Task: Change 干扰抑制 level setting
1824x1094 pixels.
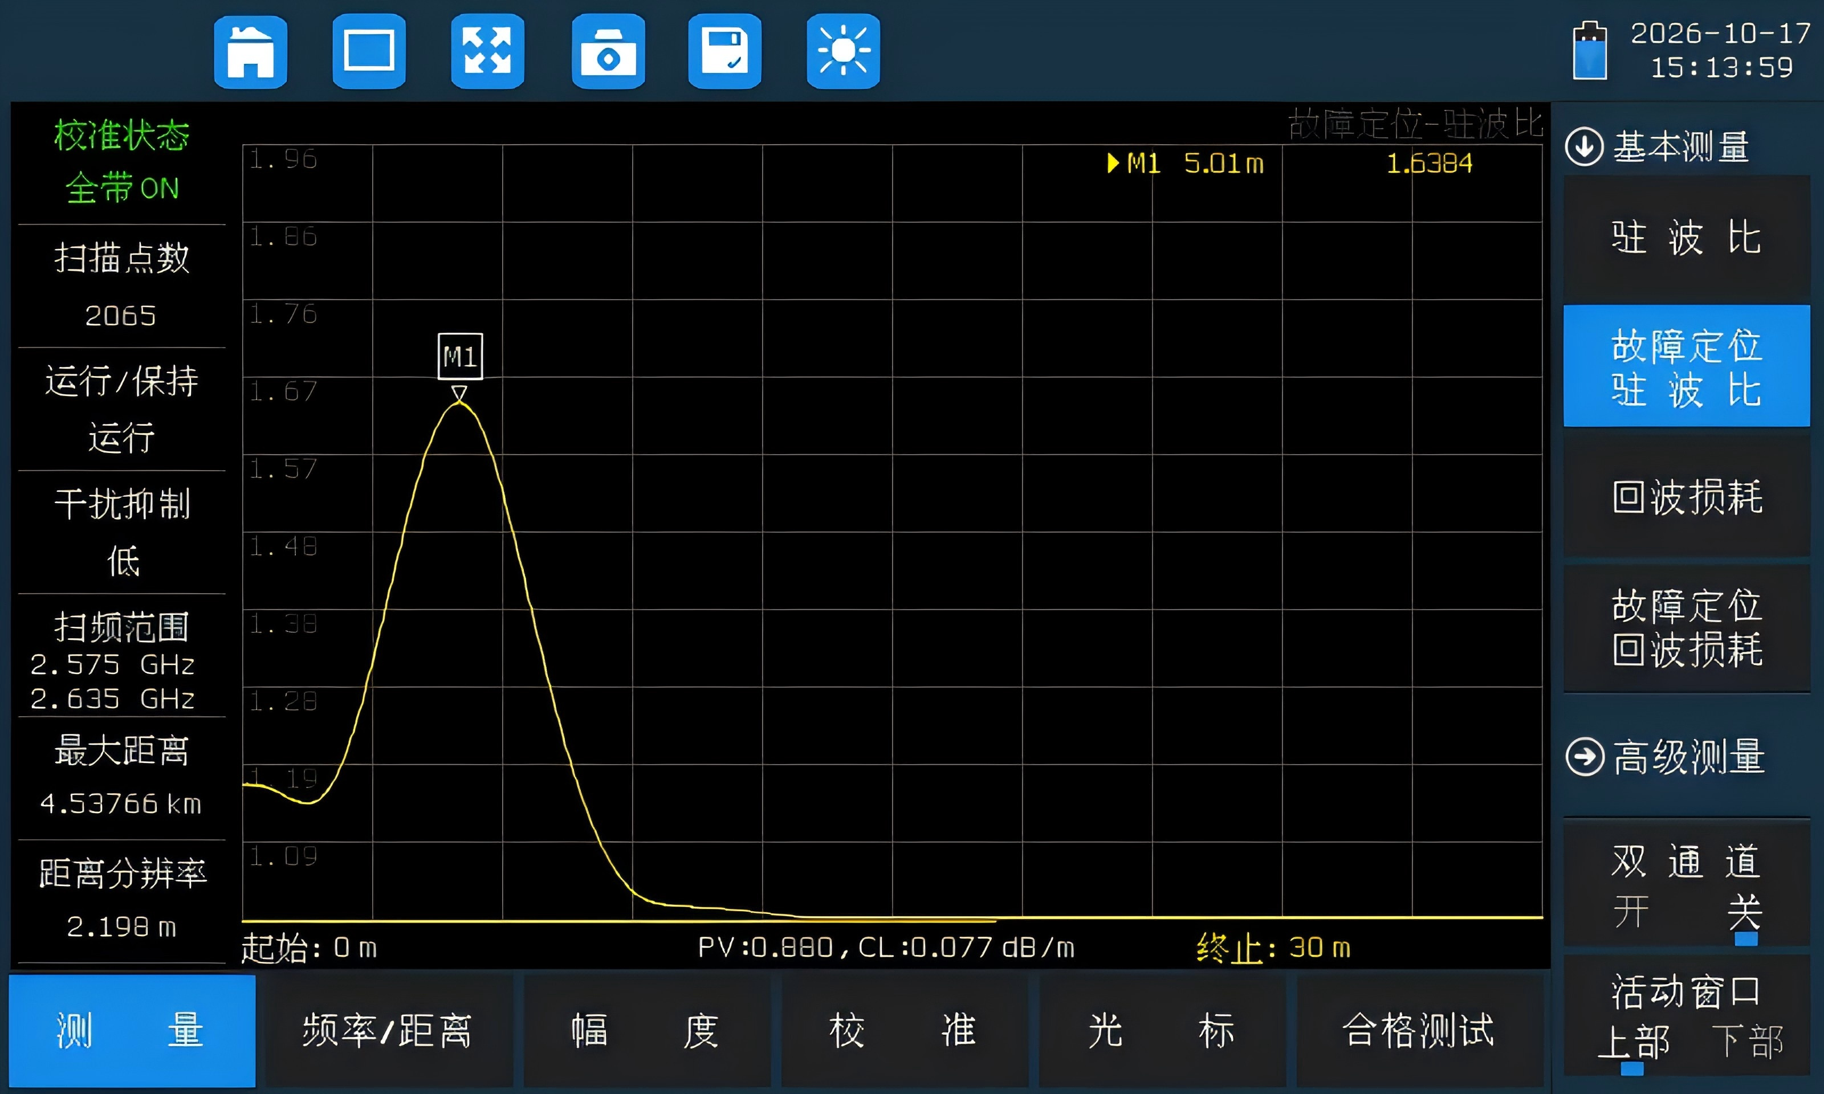Action: [x=121, y=532]
